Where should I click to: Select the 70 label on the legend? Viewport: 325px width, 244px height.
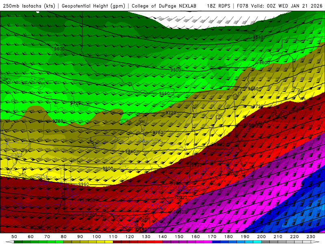(47, 237)
